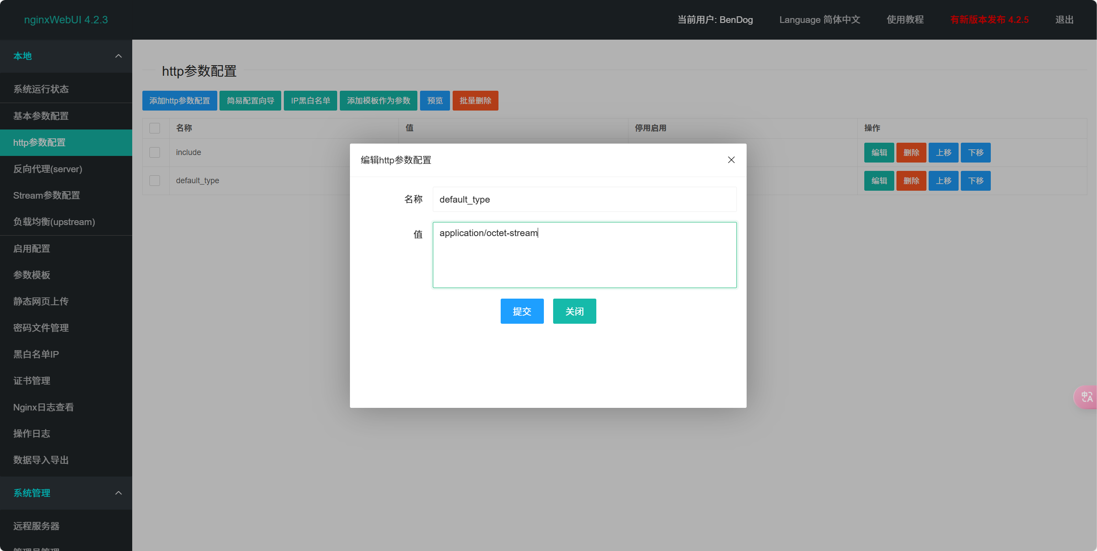Viewport: 1097px width, 551px height.
Task: Toggle the select-all checkbox in table header
Action: point(155,128)
